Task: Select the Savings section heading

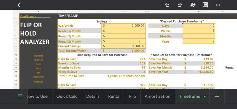Action: click(x=101, y=21)
